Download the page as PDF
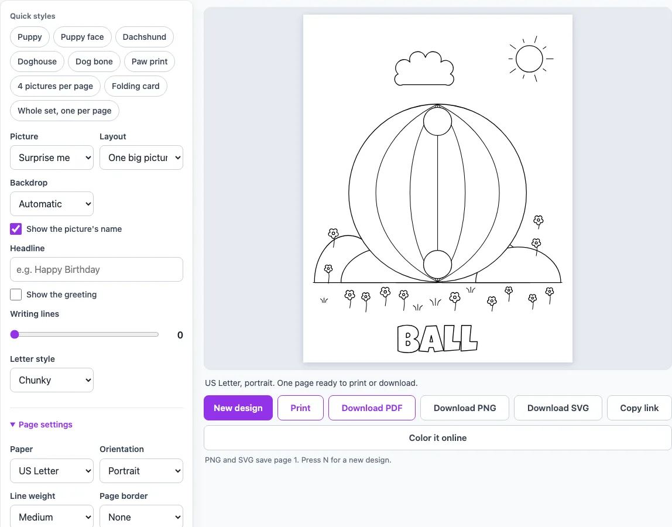672x527 pixels. click(x=372, y=408)
